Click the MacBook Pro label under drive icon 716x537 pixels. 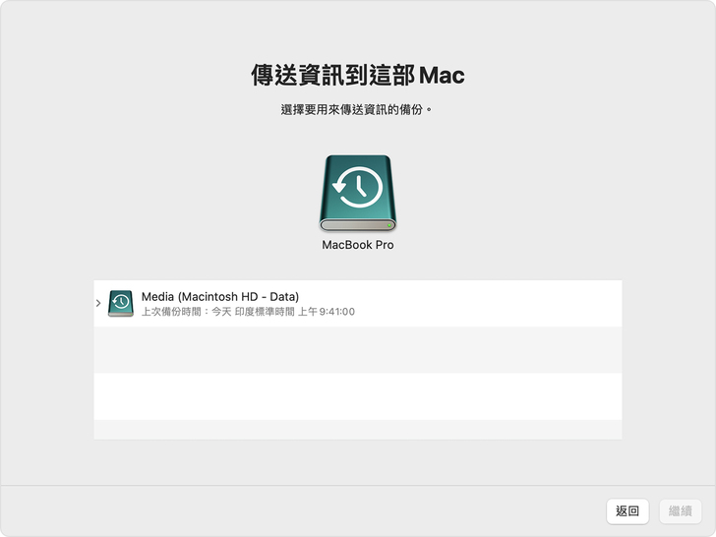pyautogui.click(x=358, y=245)
